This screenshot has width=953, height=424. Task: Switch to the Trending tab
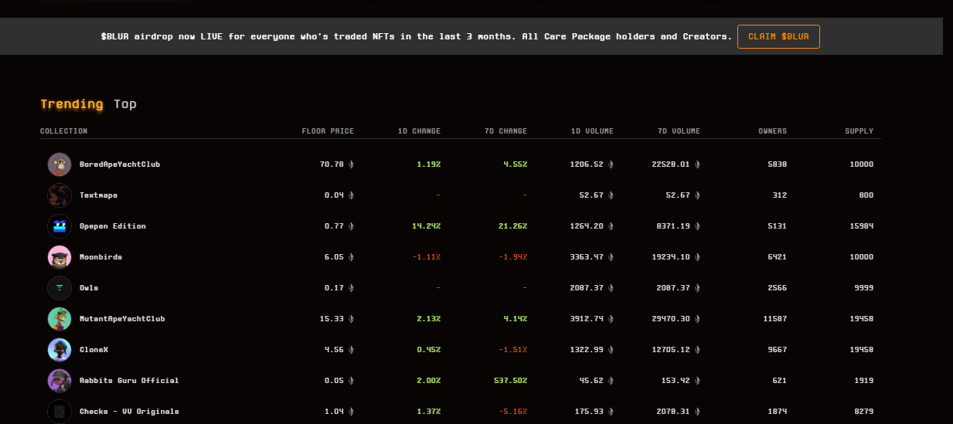(x=72, y=104)
